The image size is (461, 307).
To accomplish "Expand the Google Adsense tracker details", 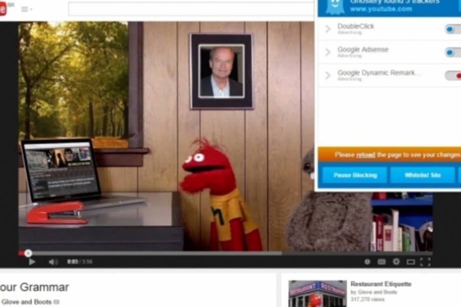I will pos(328,52).
